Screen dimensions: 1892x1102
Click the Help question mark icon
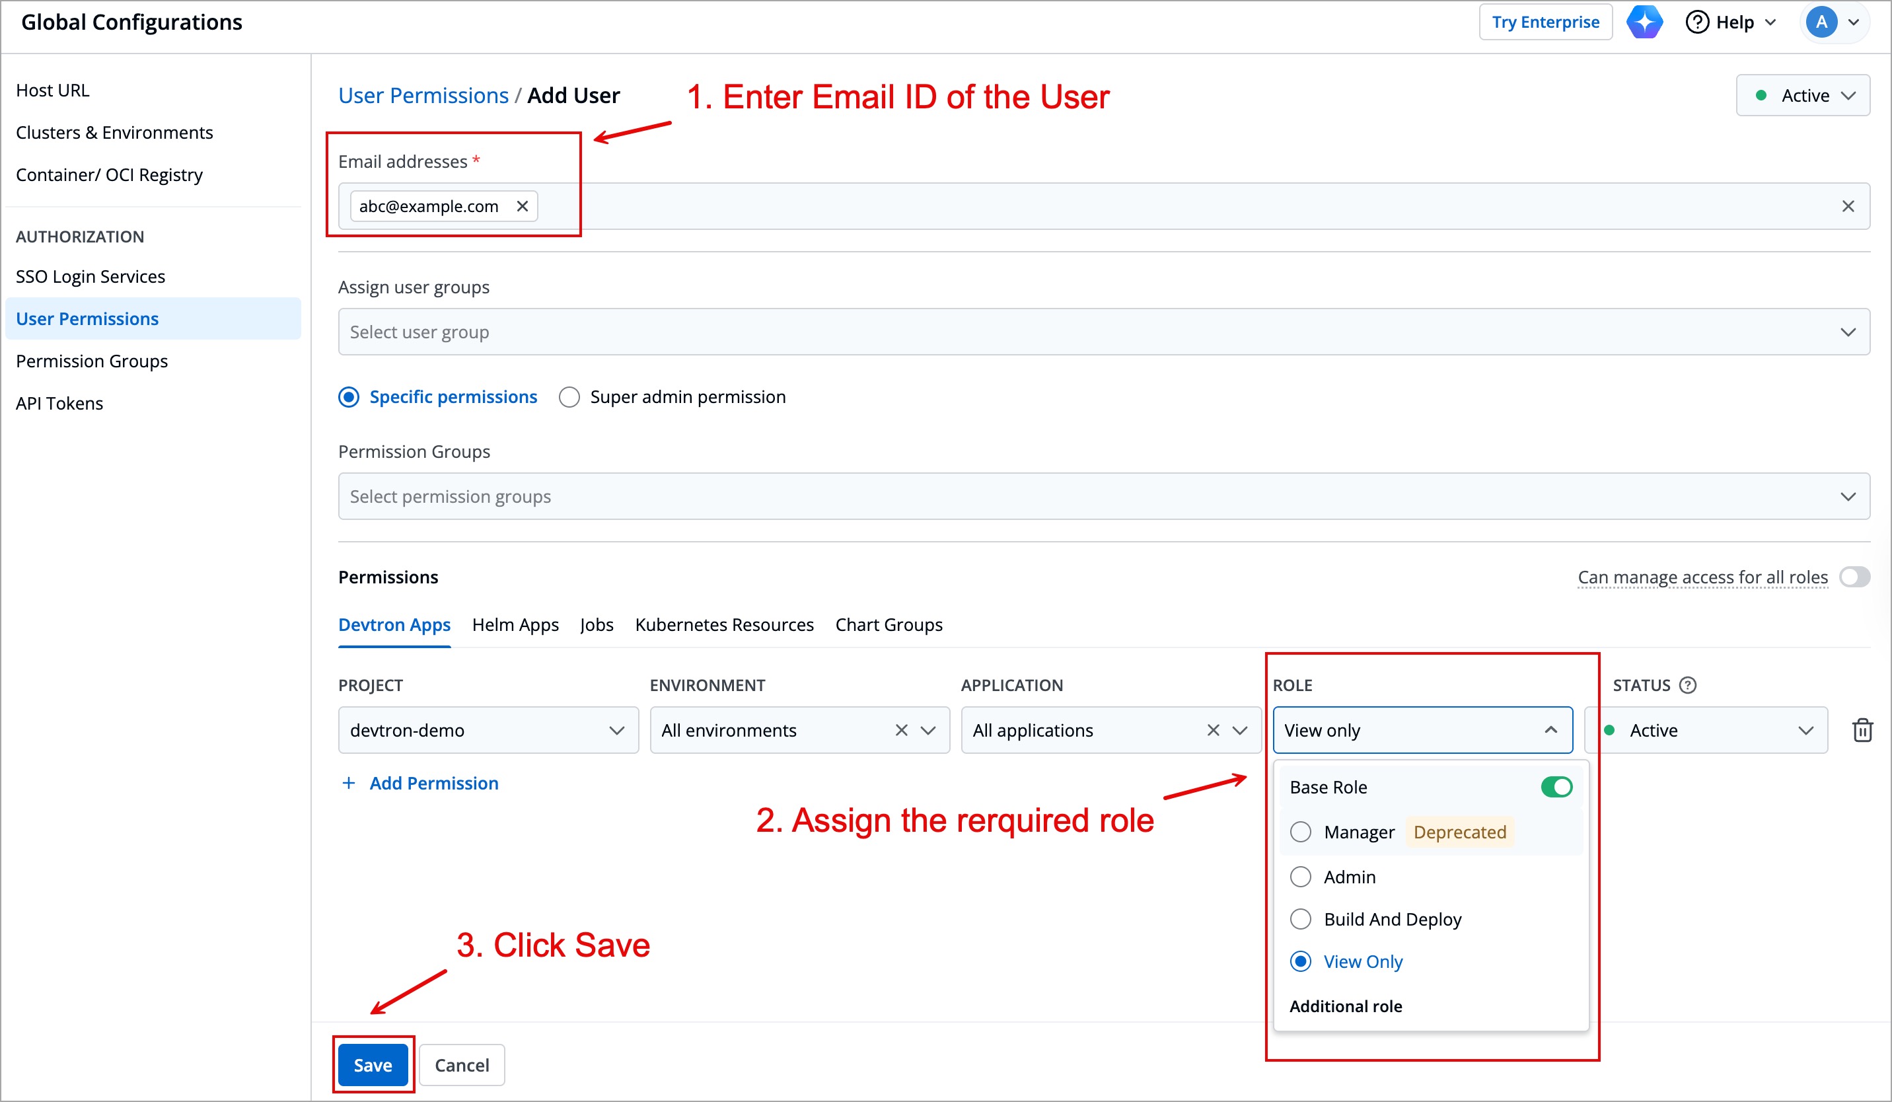tap(1697, 22)
